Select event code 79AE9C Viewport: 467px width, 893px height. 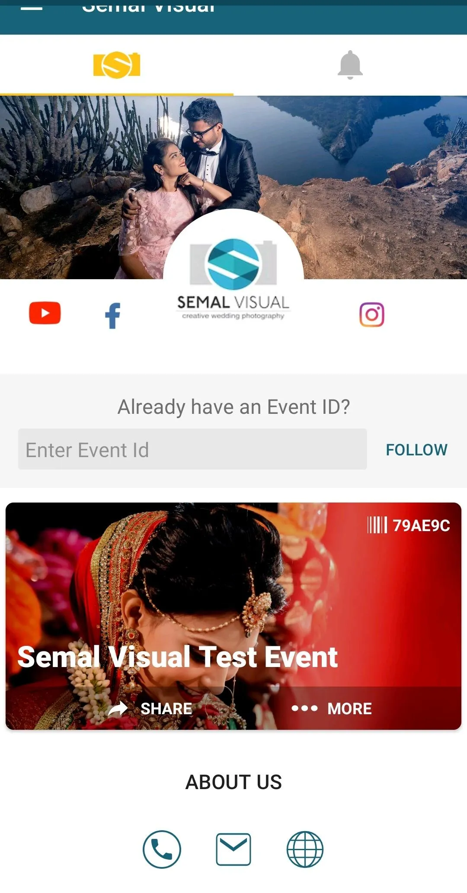421,525
